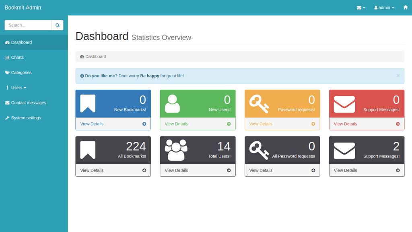The height and width of the screenshot is (232, 412).
Task: Click arrow icon in New Bookmarks card footer
Action: [144, 124]
